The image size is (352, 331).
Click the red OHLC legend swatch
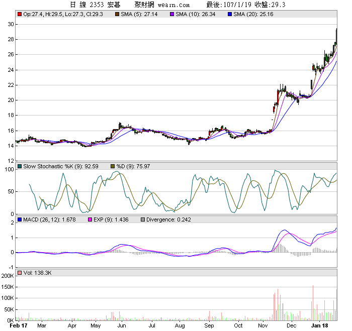click(20, 14)
